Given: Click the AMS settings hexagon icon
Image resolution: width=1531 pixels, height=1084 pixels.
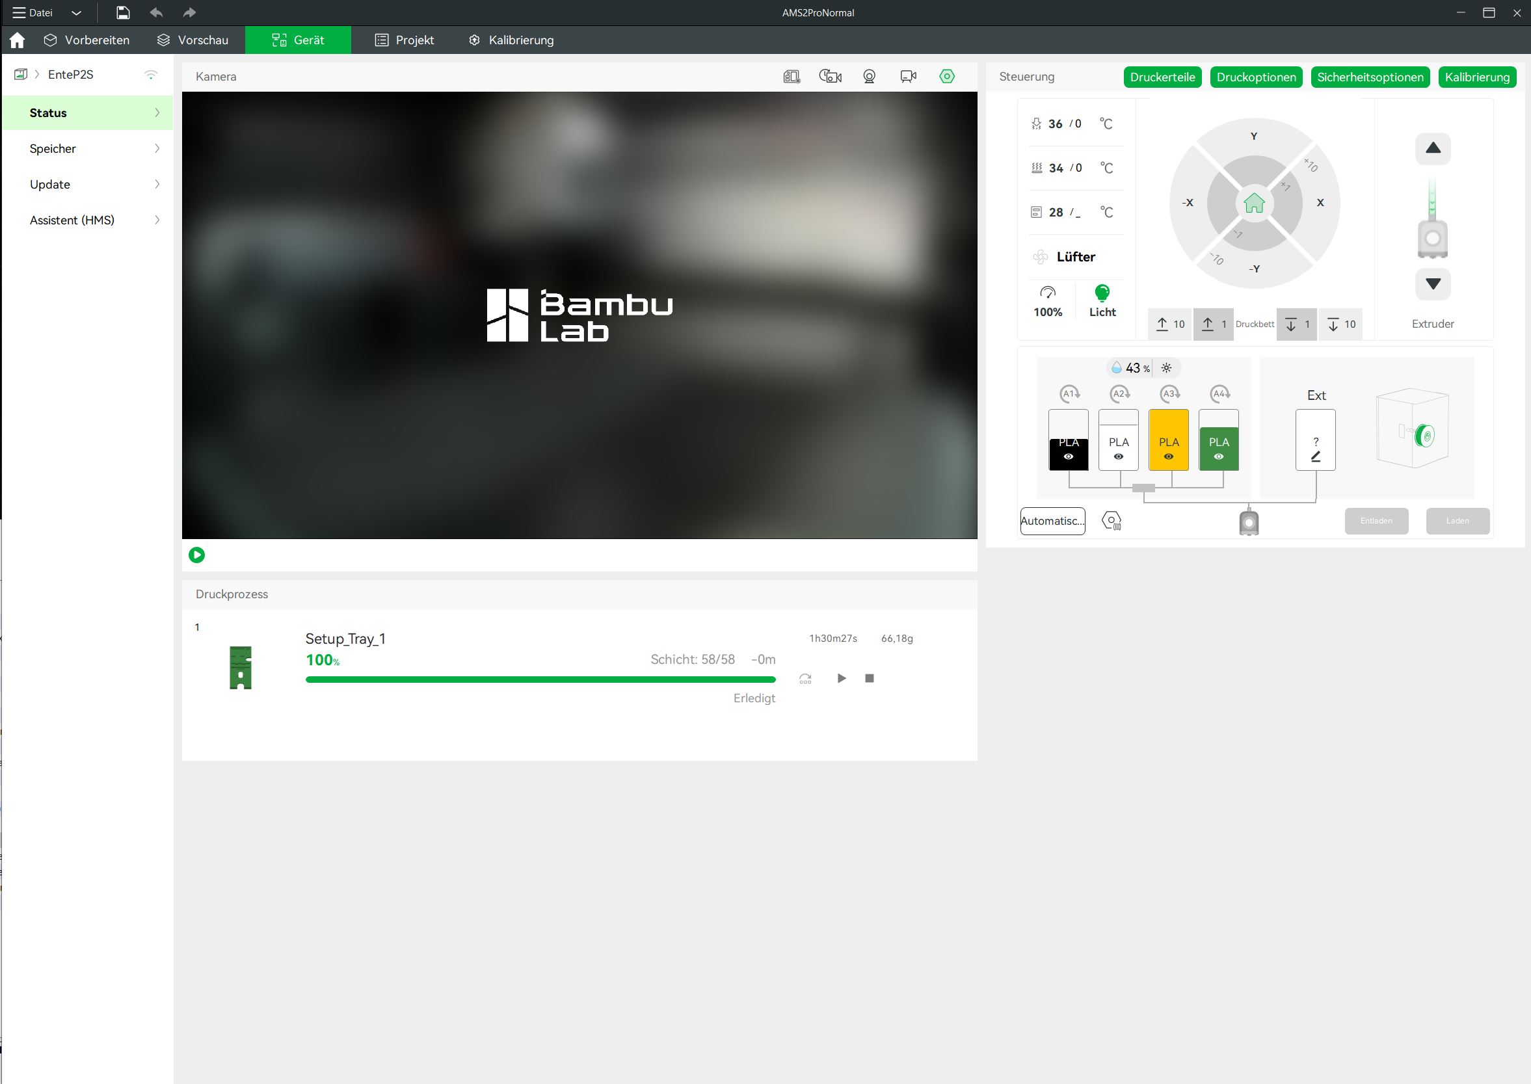Looking at the screenshot, I should pos(1111,521).
